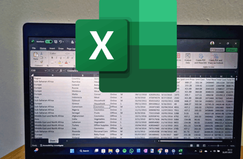Screen dimensions: 243x159
Task: Select the Sheet 1 tab
Action: 53,141
